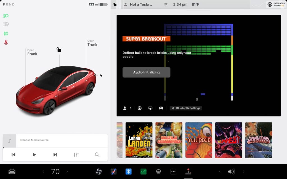Open the Arcade joystick app
The image size is (287, 179).
[x=188, y=171]
